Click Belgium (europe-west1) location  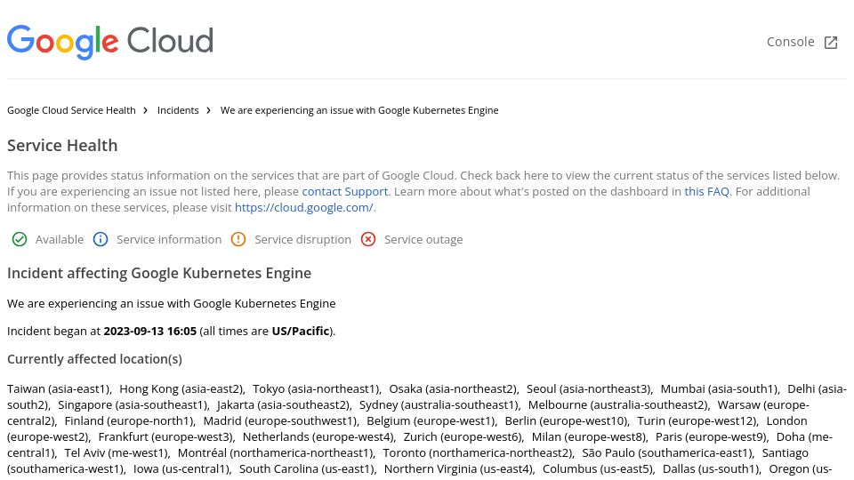(x=432, y=420)
